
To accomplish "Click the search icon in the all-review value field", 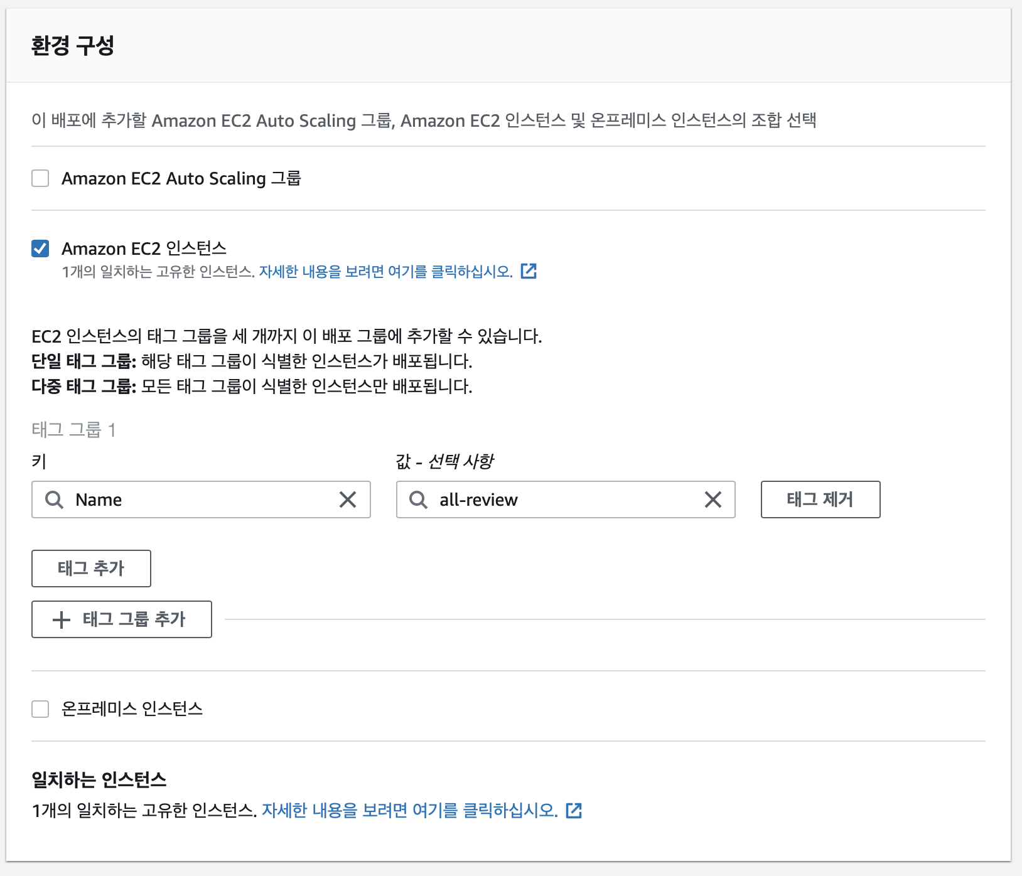I will pos(419,499).
